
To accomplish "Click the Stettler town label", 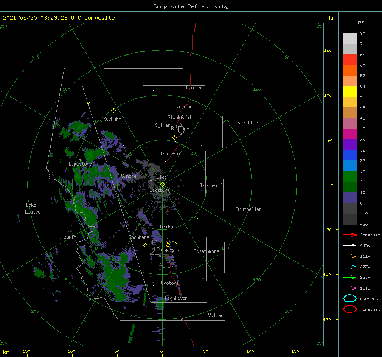I will coord(247,123).
